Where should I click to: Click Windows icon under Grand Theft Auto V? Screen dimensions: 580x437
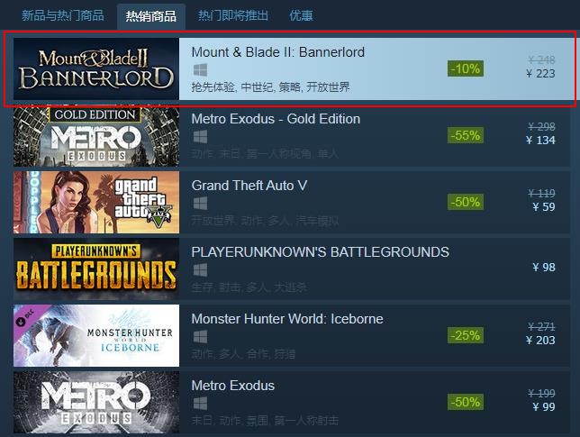click(200, 204)
